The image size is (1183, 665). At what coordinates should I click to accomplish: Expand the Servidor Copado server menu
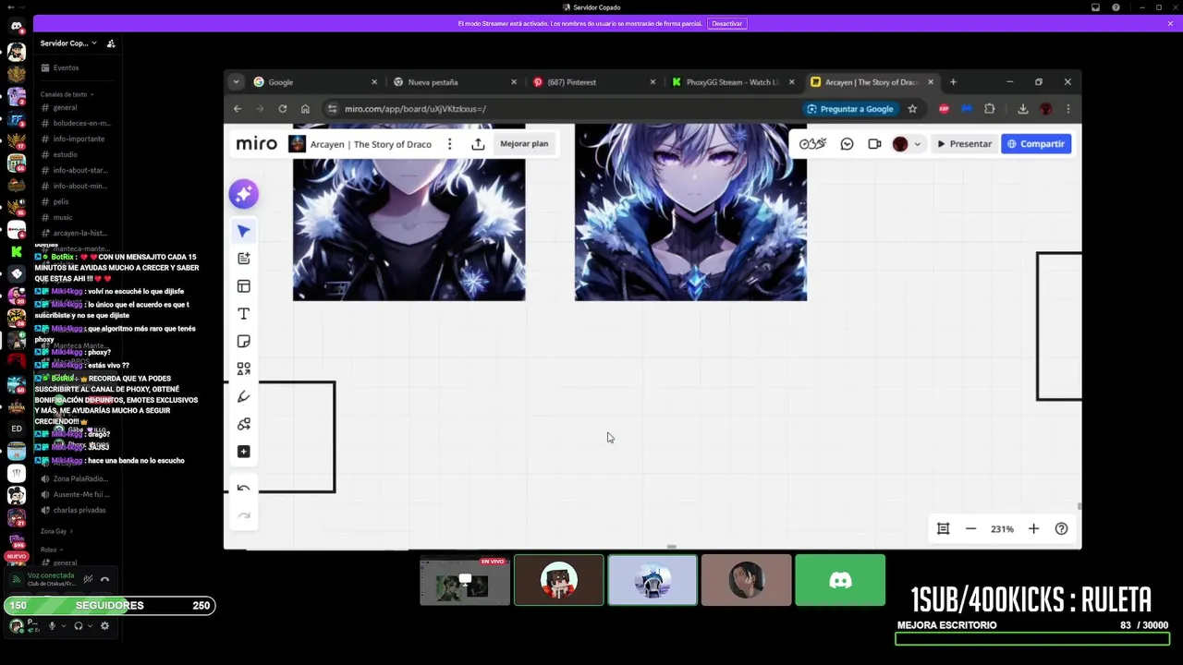[x=68, y=43]
